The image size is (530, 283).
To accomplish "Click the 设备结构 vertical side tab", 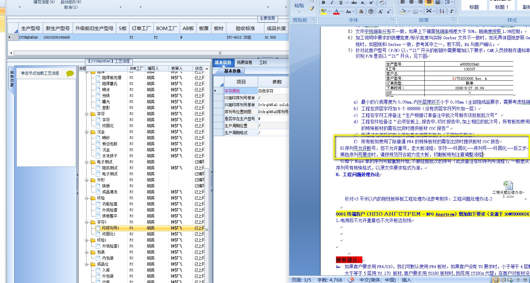I will [11, 80].
